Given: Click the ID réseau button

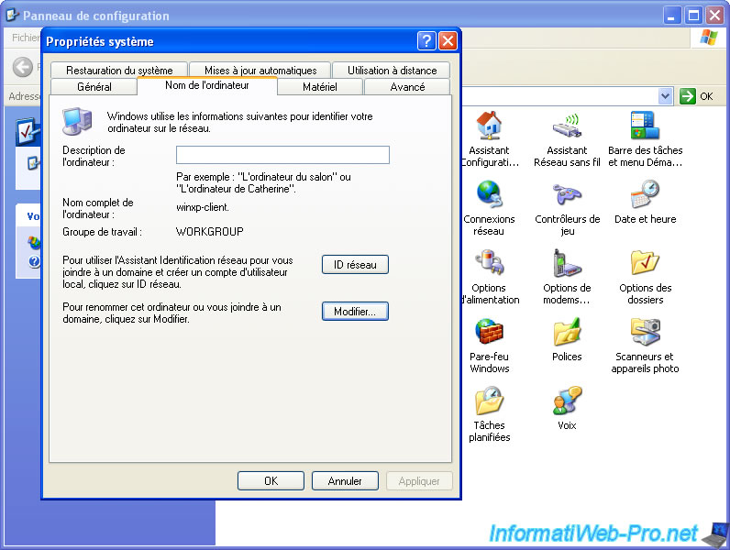Looking at the screenshot, I should 355,265.
